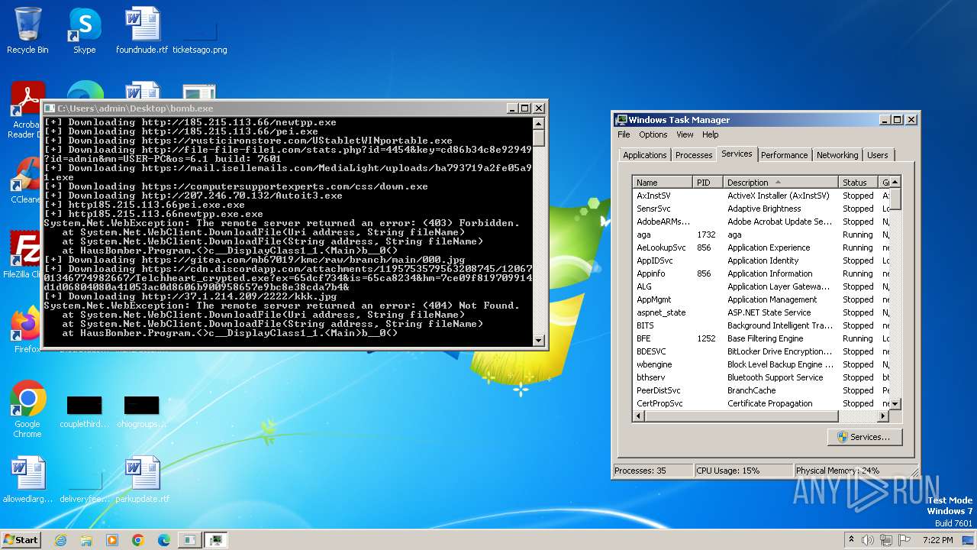
Task: Select the aga service row
Action: 762,235
